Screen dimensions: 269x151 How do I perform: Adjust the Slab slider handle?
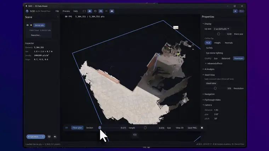click(x=145, y=128)
